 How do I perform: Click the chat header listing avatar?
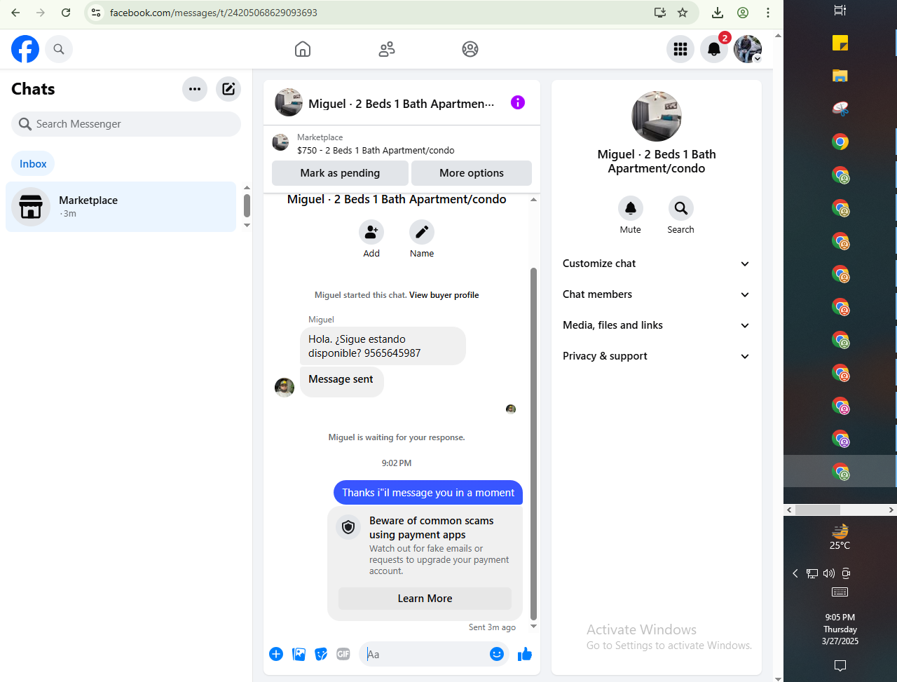coord(289,102)
